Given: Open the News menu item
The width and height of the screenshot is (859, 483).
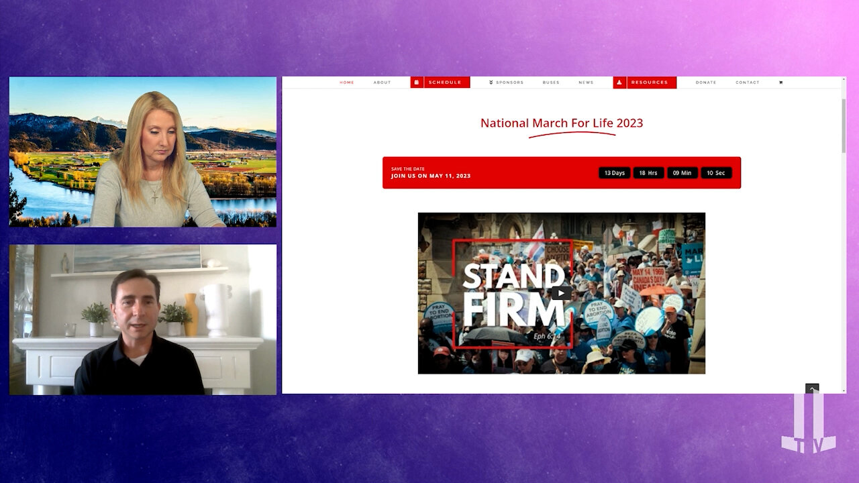Looking at the screenshot, I should coord(587,83).
